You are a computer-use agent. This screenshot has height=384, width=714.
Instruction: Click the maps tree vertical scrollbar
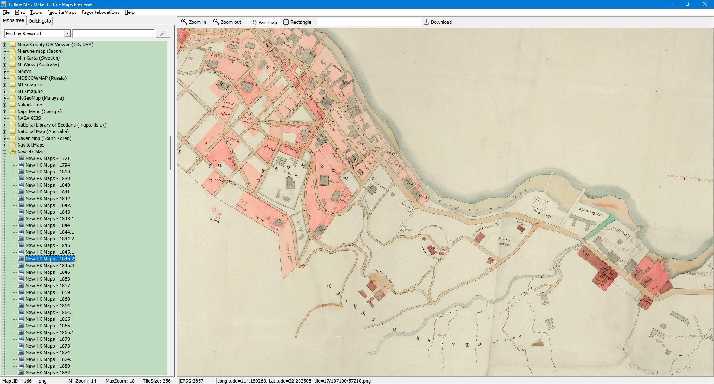pos(170,153)
